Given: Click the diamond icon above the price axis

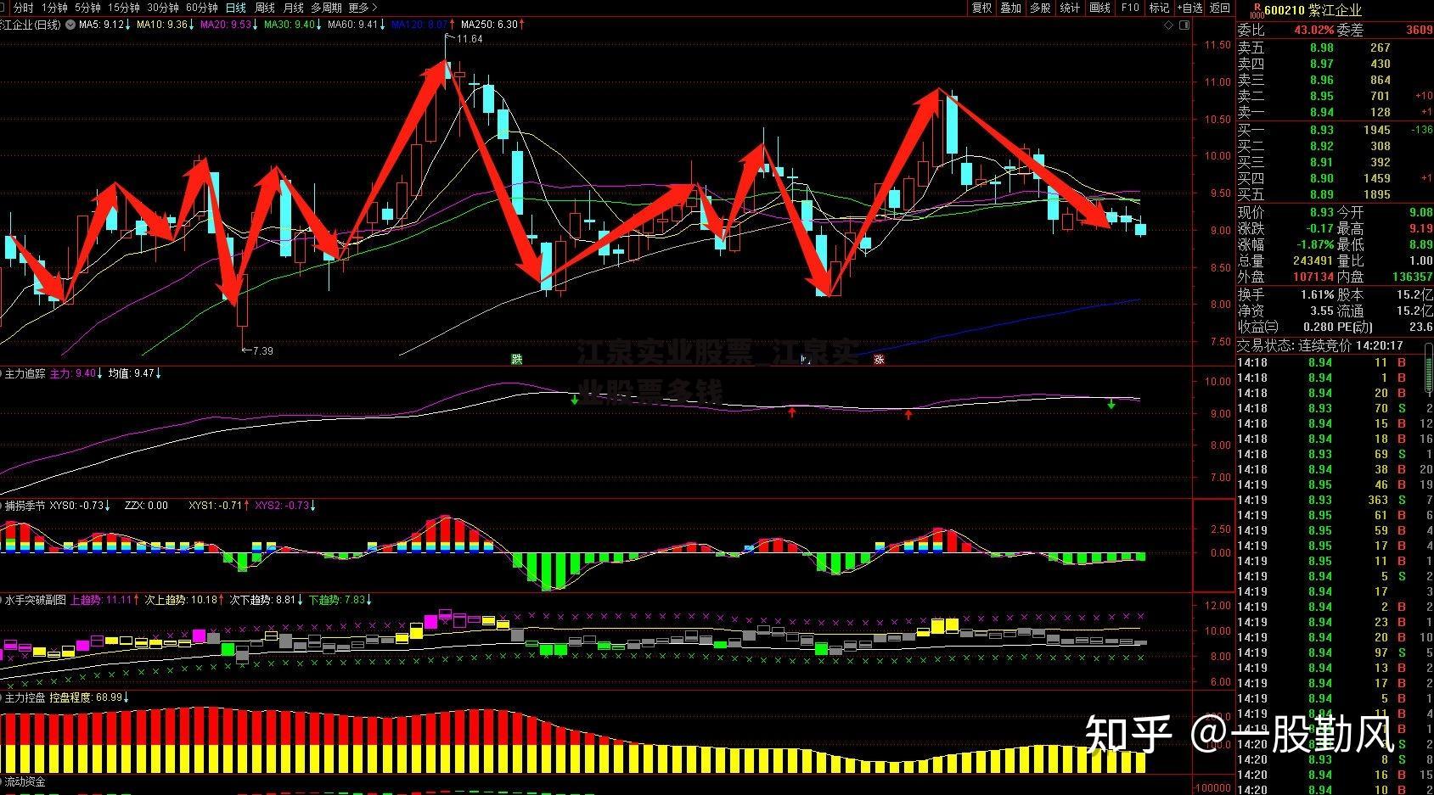Looking at the screenshot, I should [x=1169, y=25].
